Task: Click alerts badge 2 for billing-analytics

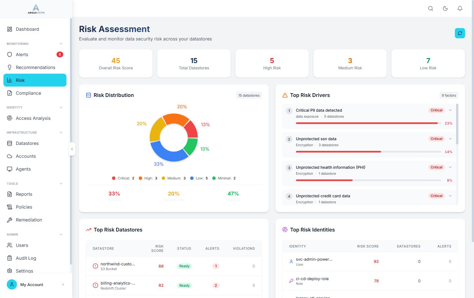Action: (x=216, y=285)
